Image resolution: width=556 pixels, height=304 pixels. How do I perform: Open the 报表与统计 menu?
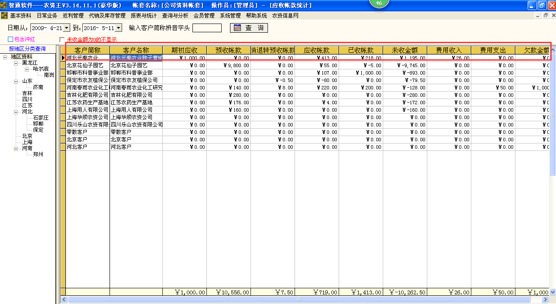144,15
